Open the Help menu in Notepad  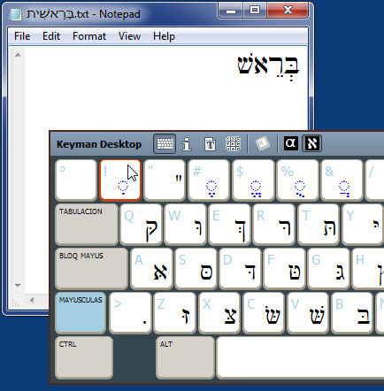tap(164, 36)
